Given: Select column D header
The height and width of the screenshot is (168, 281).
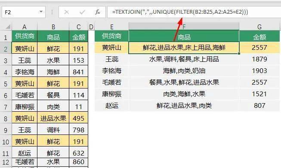Looking at the screenshot, I should point(91,27).
